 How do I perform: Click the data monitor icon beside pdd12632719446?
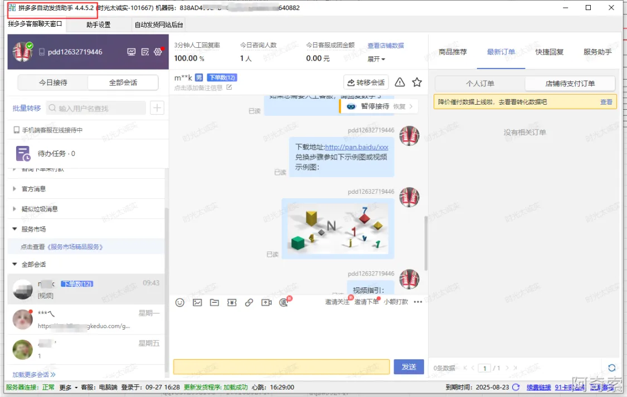(x=131, y=52)
